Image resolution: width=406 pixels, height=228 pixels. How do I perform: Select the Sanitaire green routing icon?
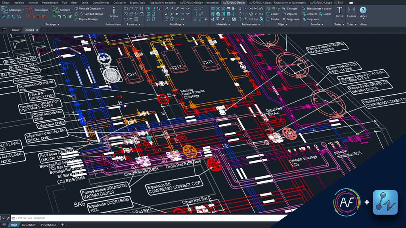click(56, 10)
